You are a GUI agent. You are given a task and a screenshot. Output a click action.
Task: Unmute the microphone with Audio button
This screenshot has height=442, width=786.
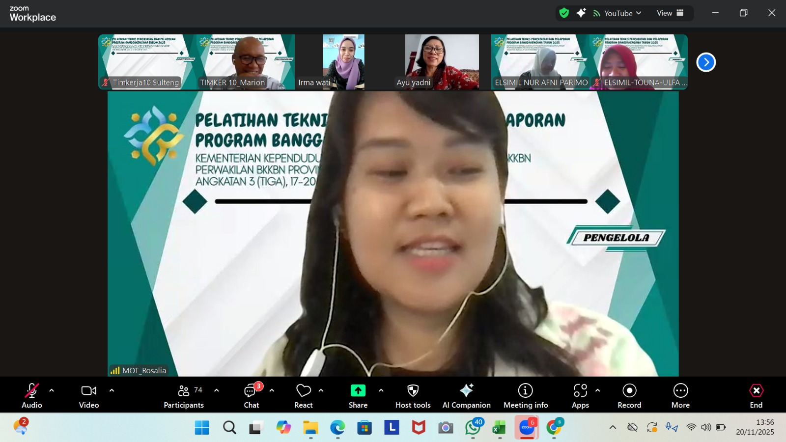pos(32,396)
